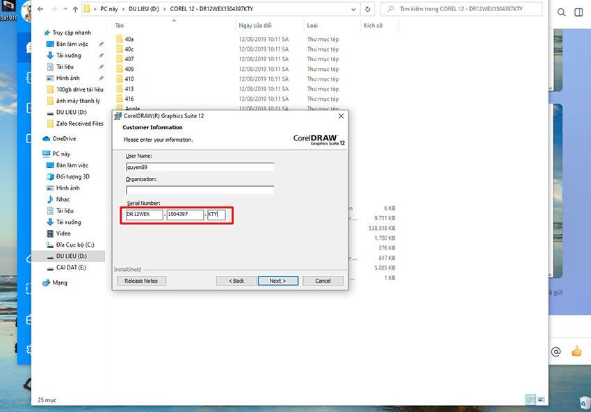Open 'Bàn làm việc' under PC này
This screenshot has height=412, width=591.
[72, 165]
